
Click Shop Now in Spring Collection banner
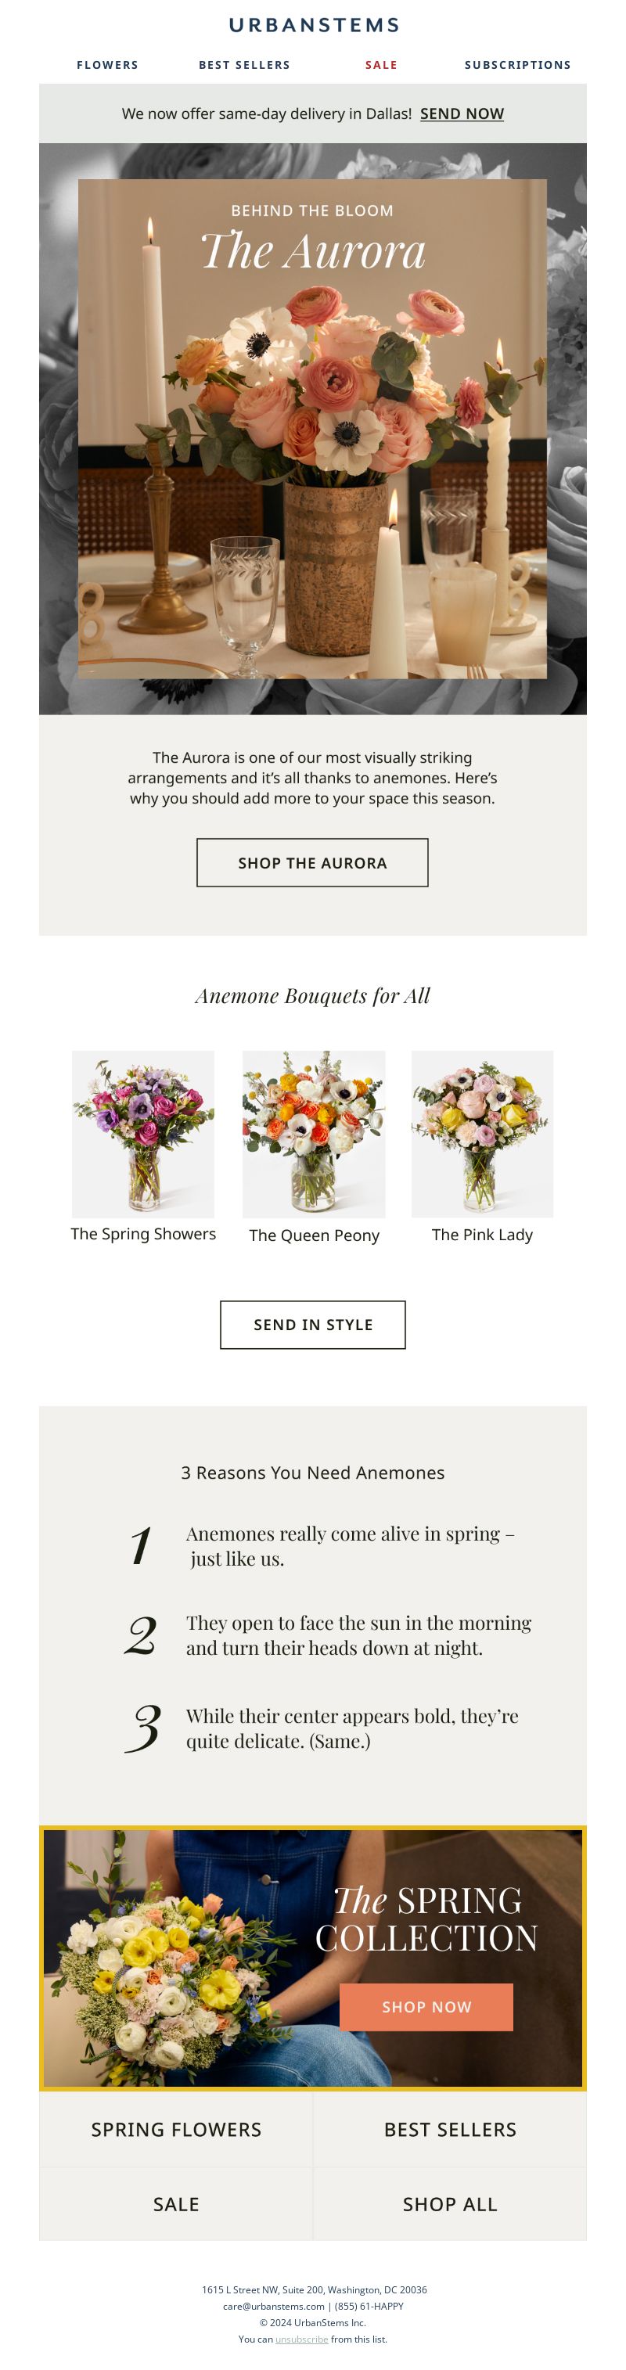[x=426, y=2007]
